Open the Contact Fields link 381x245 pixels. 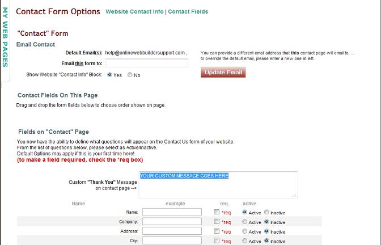pyautogui.click(x=188, y=12)
